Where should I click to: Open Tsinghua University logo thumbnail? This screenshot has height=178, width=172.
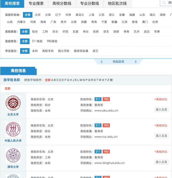13,155
